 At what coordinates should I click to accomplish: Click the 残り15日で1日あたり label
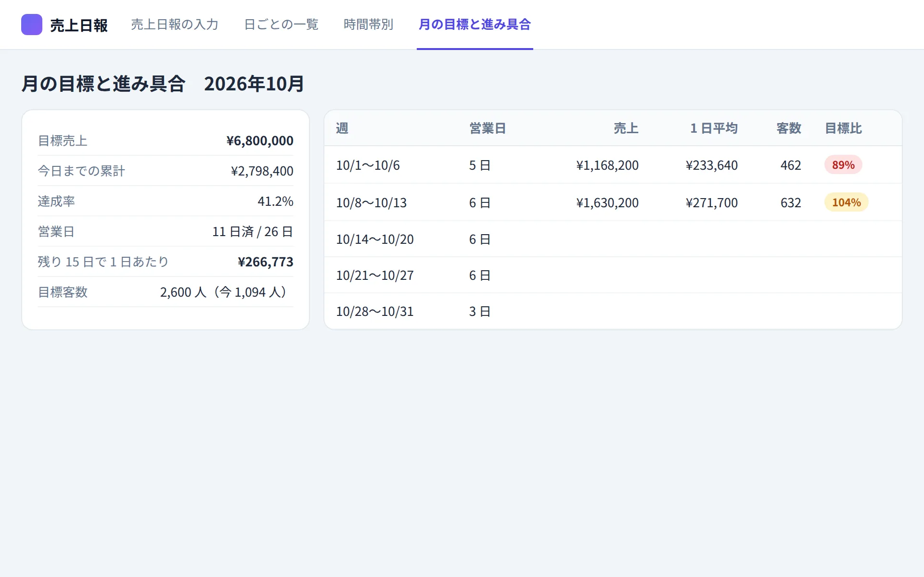103,262
